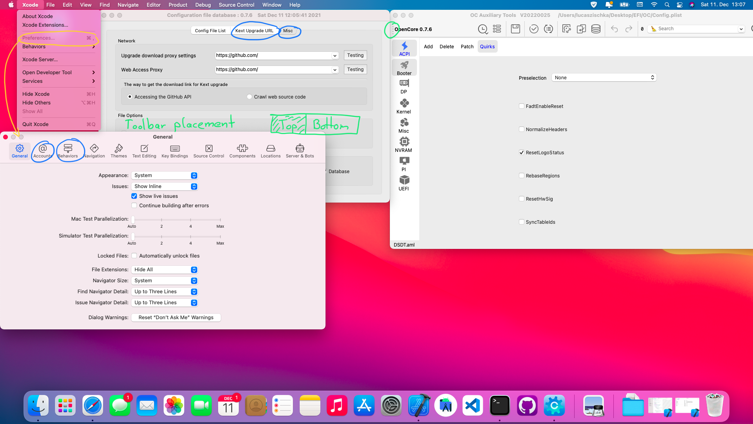Switch to the Config File List tab

click(x=210, y=31)
